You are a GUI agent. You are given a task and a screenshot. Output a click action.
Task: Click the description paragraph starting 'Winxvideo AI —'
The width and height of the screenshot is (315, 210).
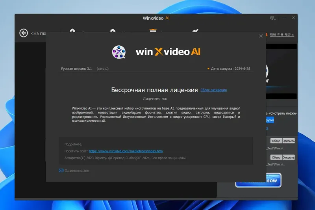tap(156, 115)
